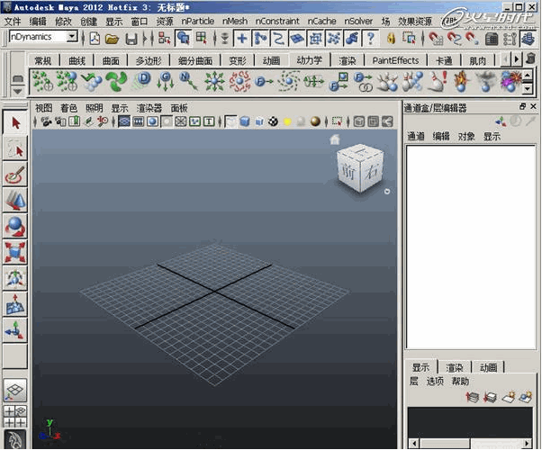Switch to the 渲染 layer tab

coord(455,367)
